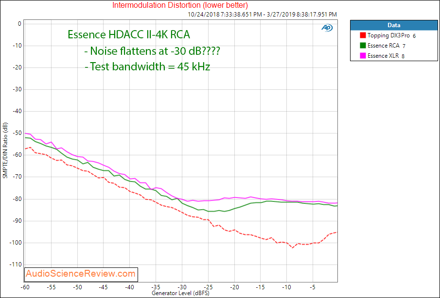Click the '-110' vertical axis tick label
The width and height of the screenshot is (440, 298).
[16, 265]
